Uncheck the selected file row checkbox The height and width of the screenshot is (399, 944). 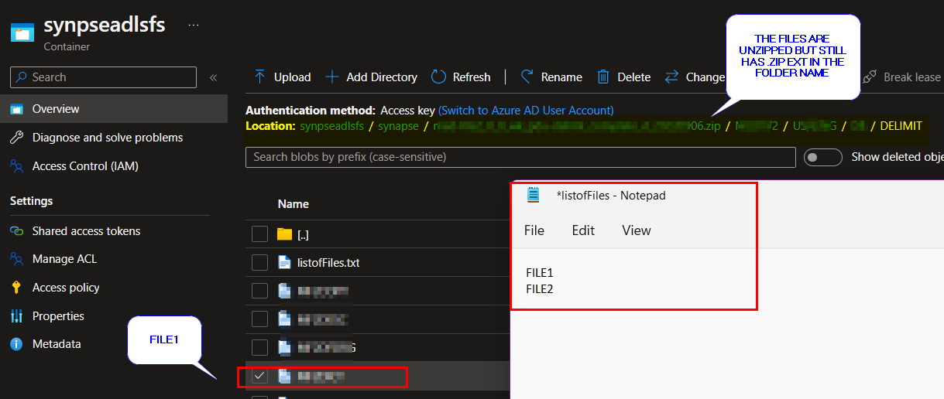tap(260, 376)
